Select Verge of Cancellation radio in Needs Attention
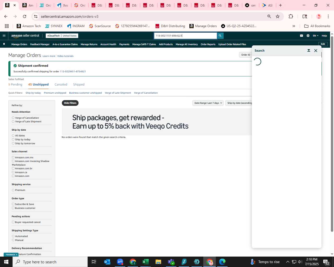The width and height of the screenshot is (334, 267). (13, 118)
